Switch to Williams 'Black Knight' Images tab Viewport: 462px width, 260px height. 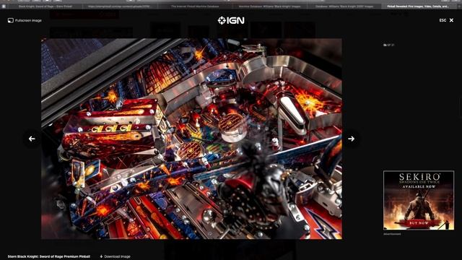(x=269, y=6)
